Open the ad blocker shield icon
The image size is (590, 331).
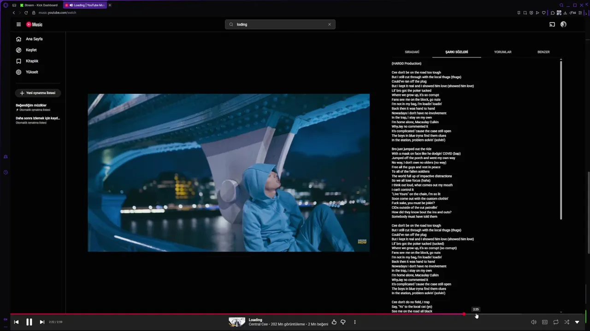point(531,12)
